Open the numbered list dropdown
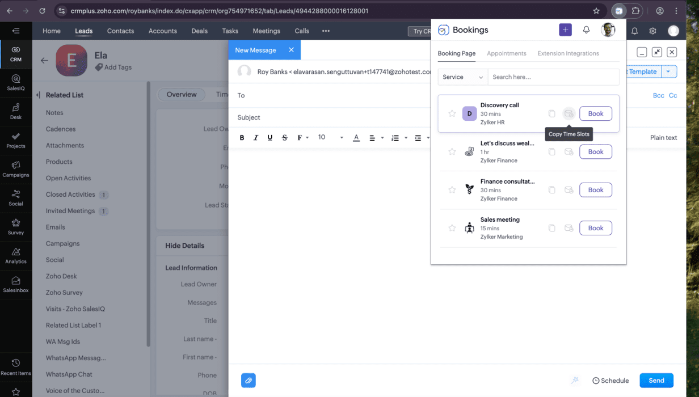The width and height of the screenshot is (699, 397). click(x=398, y=138)
